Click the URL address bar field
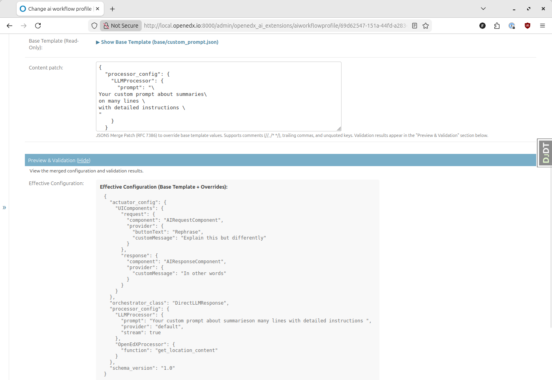The image size is (552, 380). [275, 26]
